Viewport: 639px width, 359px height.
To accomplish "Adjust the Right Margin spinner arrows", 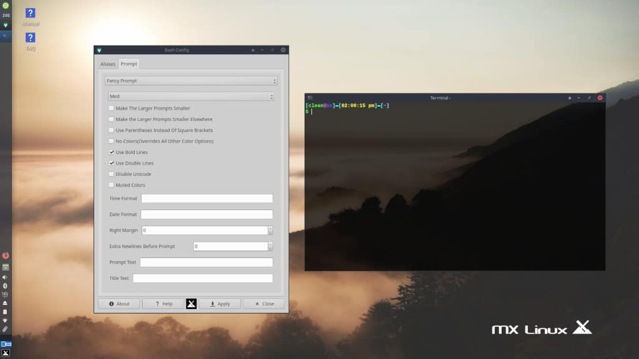I will tap(270, 231).
